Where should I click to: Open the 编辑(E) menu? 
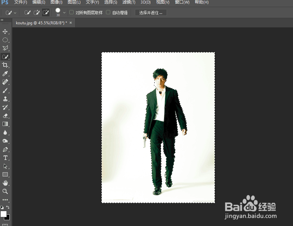[39, 2]
